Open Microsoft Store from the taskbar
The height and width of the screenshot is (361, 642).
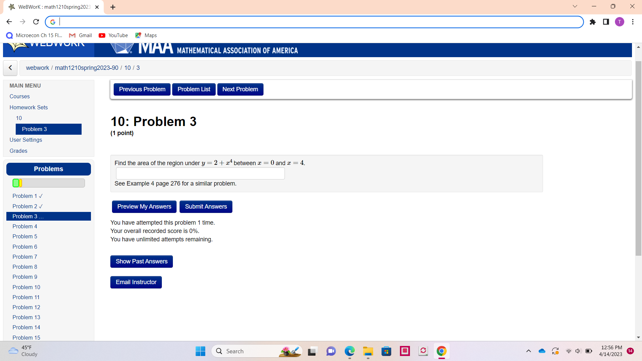click(386, 351)
